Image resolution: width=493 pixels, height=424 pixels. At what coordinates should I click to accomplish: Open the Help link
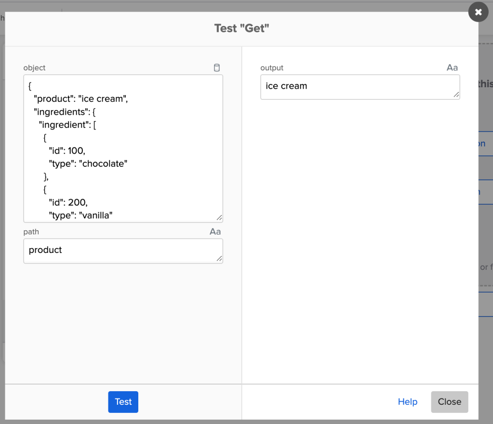tap(407, 402)
